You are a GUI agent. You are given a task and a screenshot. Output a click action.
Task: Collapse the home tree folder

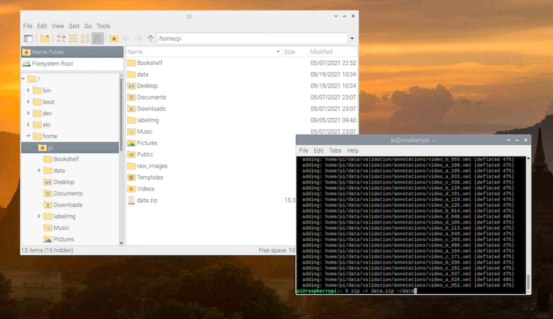[x=28, y=136]
